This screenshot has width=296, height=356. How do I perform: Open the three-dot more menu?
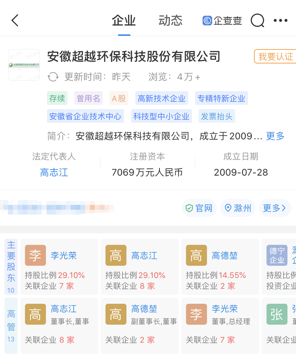[281, 20]
